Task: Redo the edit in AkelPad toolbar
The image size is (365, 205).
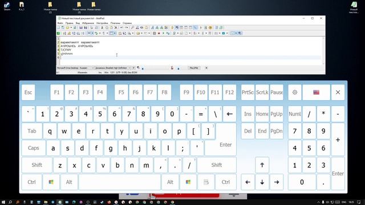Action: [x=127, y=28]
